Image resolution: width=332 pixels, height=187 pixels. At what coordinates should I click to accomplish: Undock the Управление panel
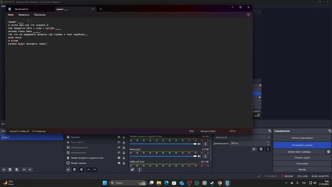click(330, 131)
